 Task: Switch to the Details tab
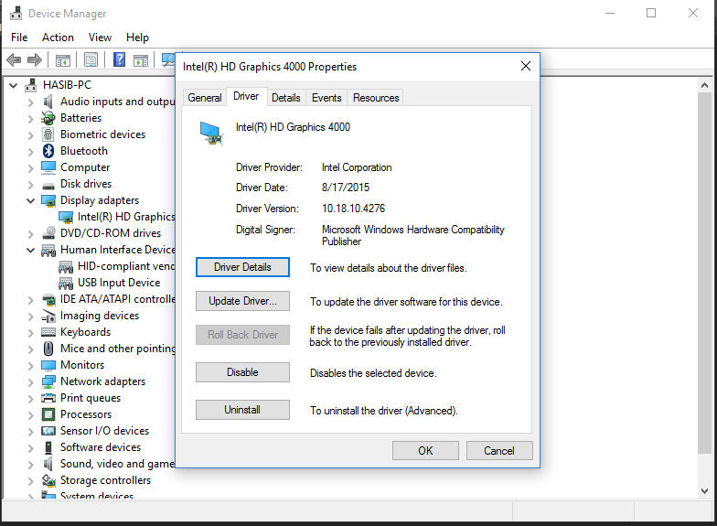(285, 97)
